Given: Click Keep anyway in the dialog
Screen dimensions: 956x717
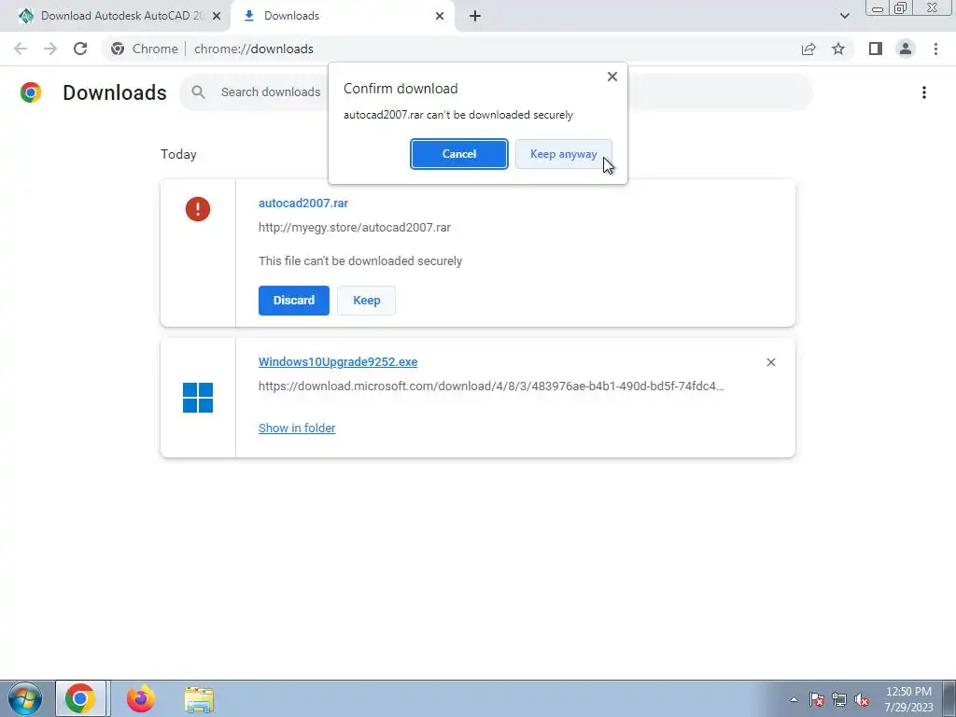Looking at the screenshot, I should [x=563, y=154].
